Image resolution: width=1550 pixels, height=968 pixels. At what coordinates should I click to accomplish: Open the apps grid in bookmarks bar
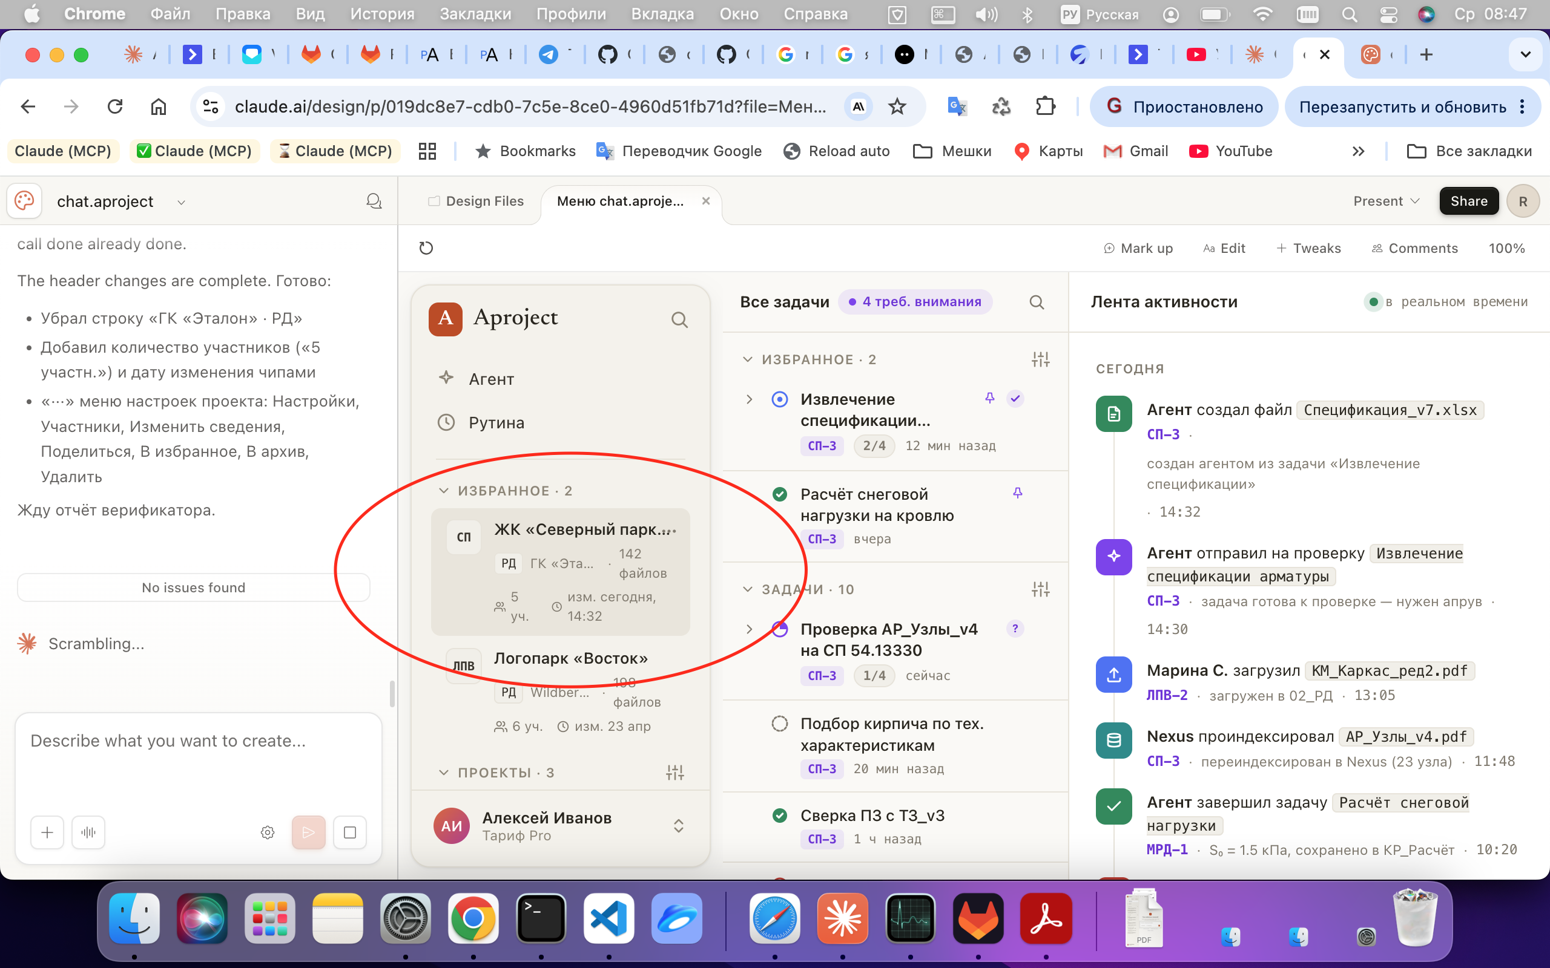tap(427, 151)
